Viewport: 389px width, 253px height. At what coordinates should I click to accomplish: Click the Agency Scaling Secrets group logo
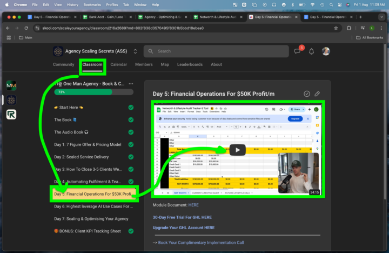coord(58,51)
